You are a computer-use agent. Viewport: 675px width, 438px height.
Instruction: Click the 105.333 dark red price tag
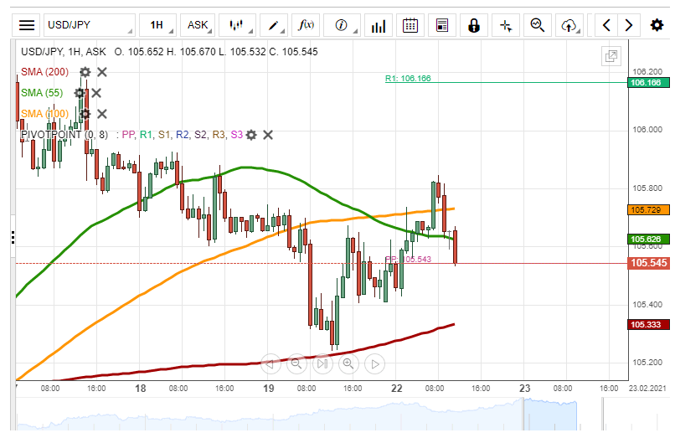[648, 325]
